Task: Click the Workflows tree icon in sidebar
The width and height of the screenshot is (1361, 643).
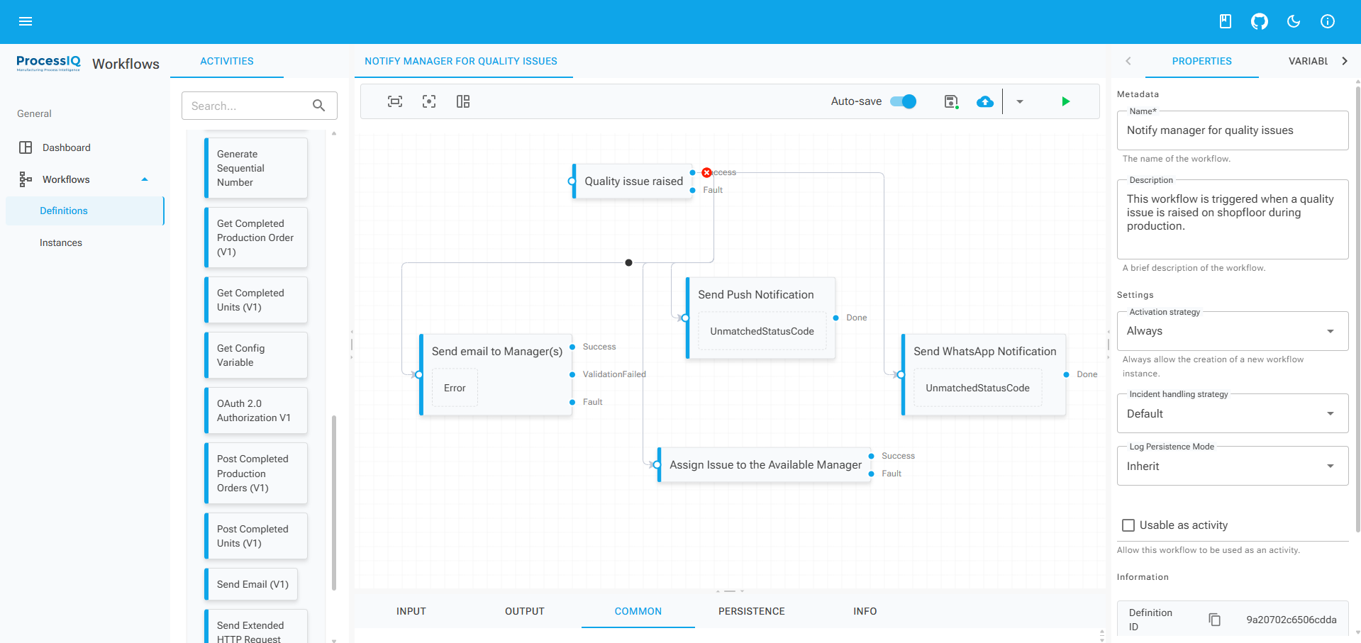Action: [x=26, y=179]
